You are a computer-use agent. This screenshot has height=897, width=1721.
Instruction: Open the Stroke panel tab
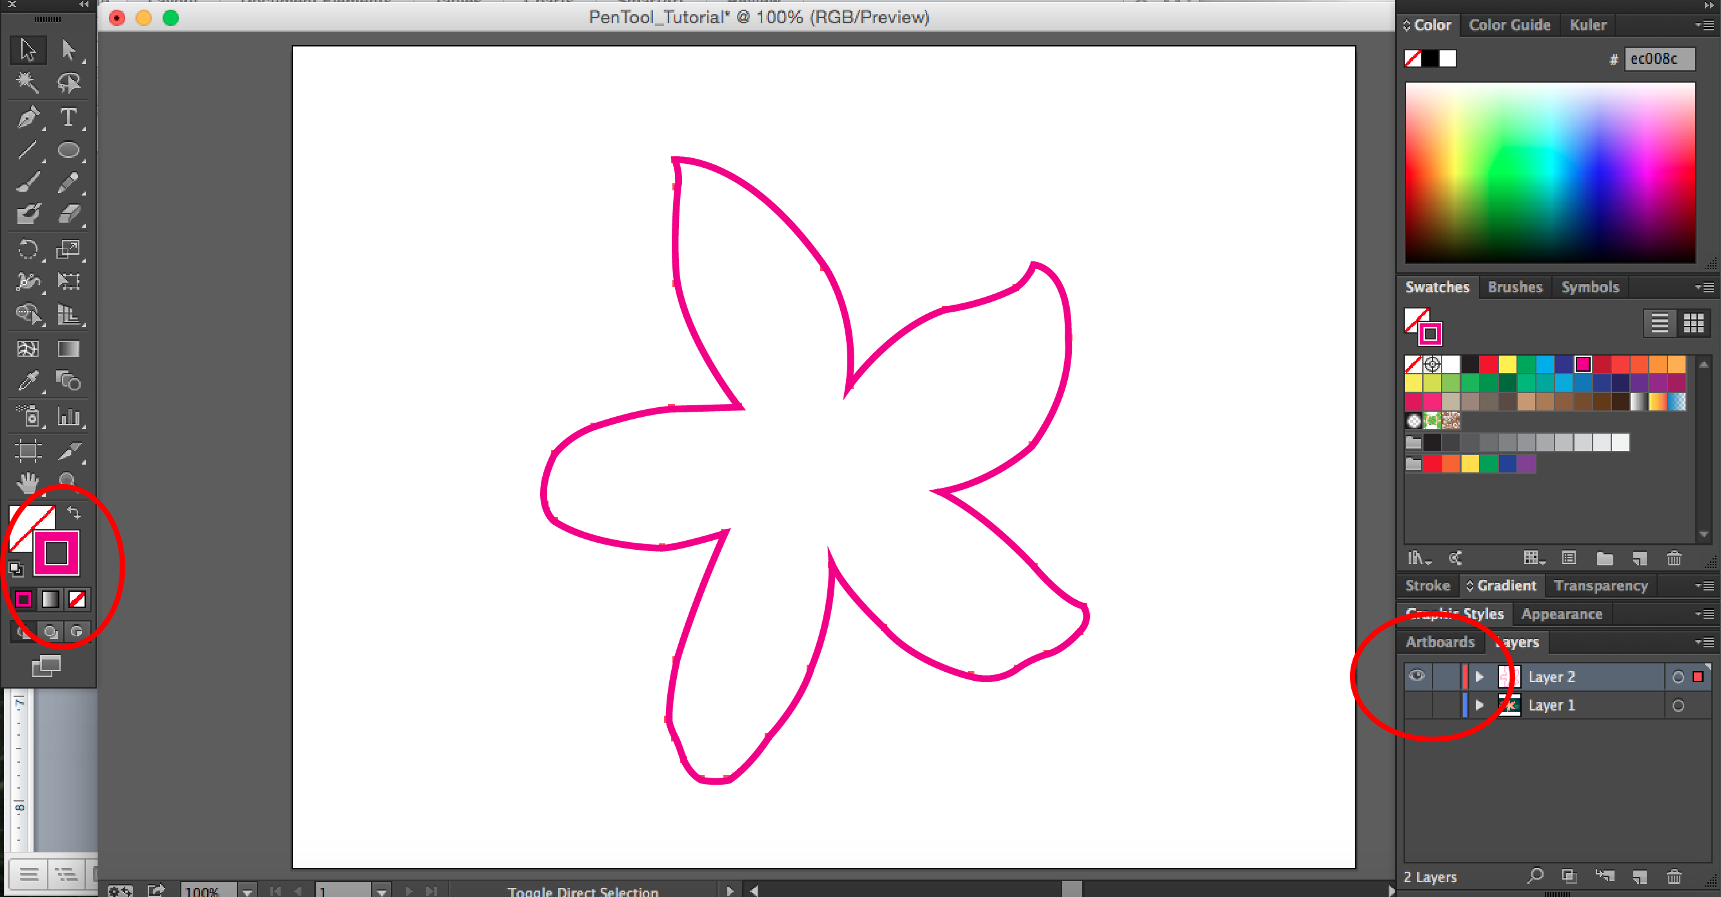point(1427,586)
